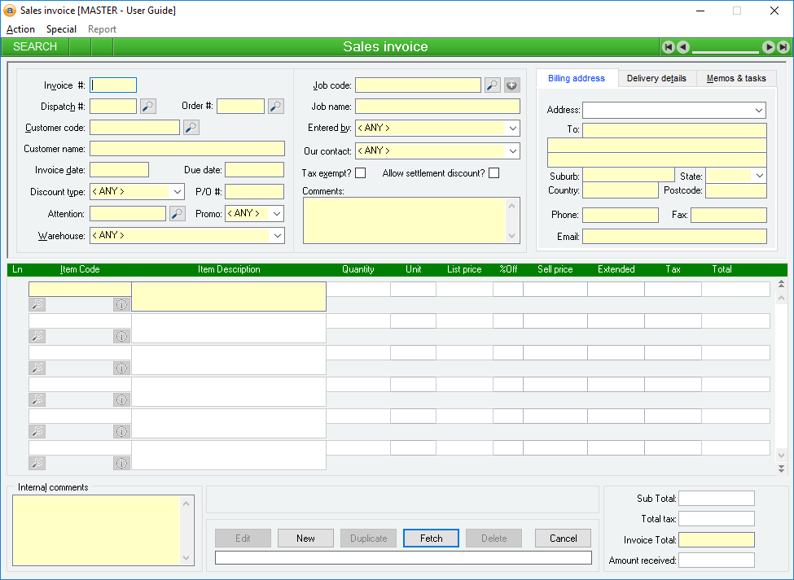Open the Attention contact lookup icon
Screen dimensions: 794x580
point(177,213)
